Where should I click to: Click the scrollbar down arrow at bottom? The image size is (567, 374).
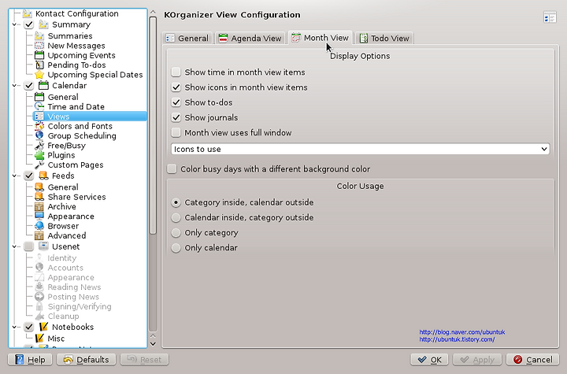pos(153,344)
